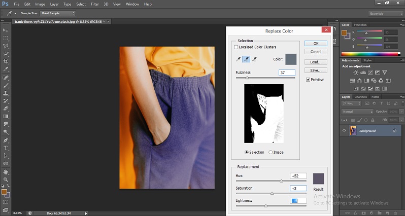Choose the Selection radio button
Screen dimensions: 405x216
pyautogui.click(x=247, y=152)
